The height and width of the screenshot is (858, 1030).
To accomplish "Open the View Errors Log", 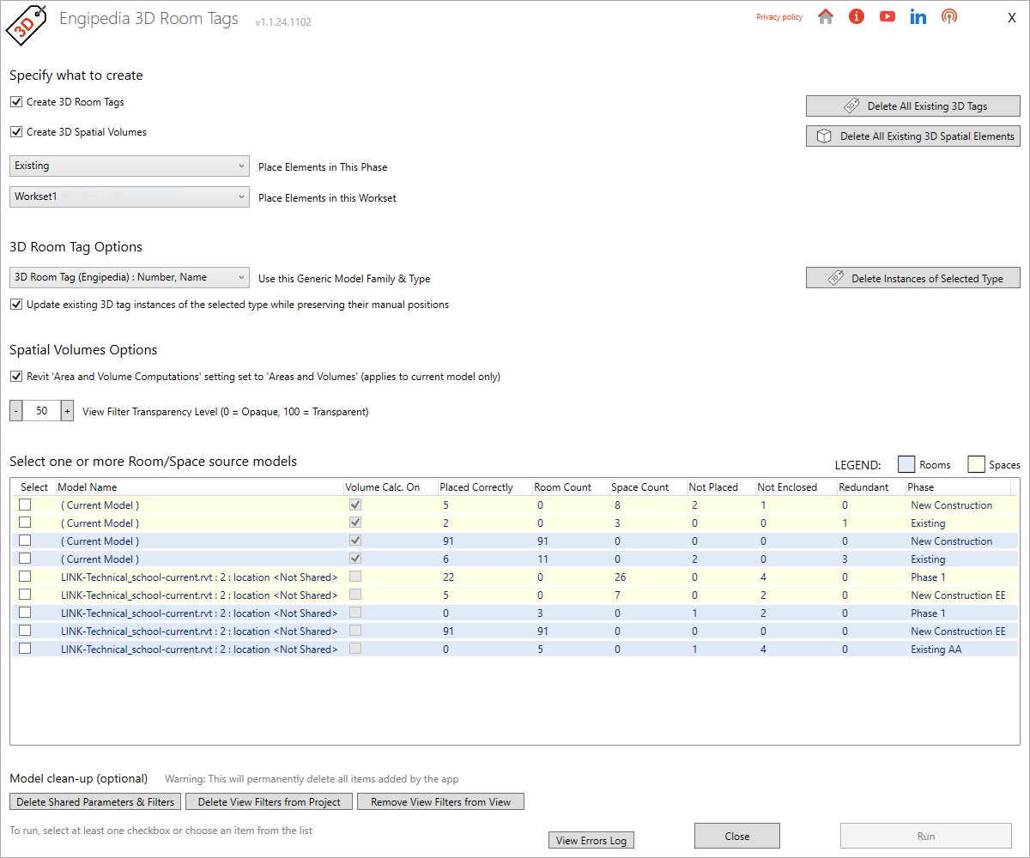I will [x=591, y=840].
